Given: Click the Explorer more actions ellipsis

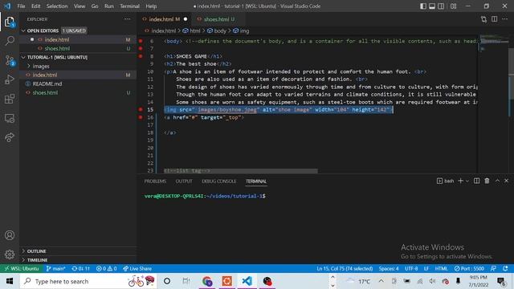Looking at the screenshot, I should click(127, 19).
